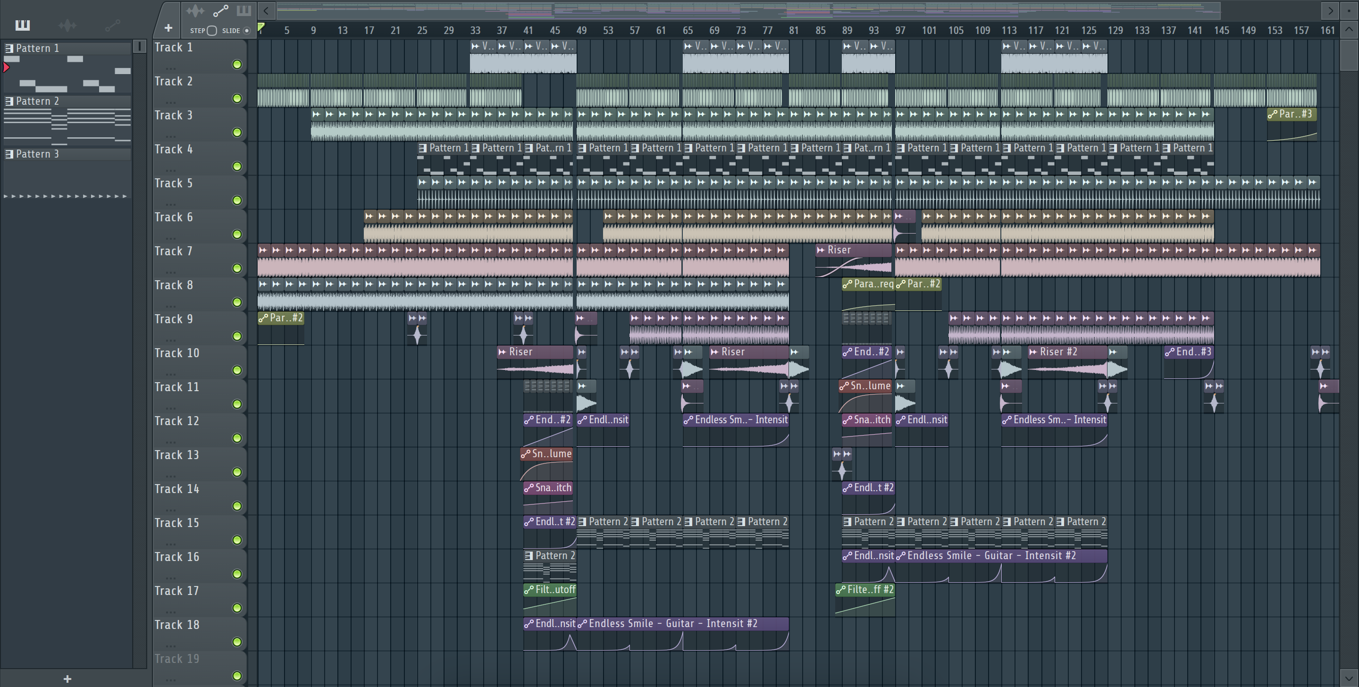The height and width of the screenshot is (687, 1359).
Task: Open the clip menu of End..#3 on Track 10
Action: (x=1169, y=352)
